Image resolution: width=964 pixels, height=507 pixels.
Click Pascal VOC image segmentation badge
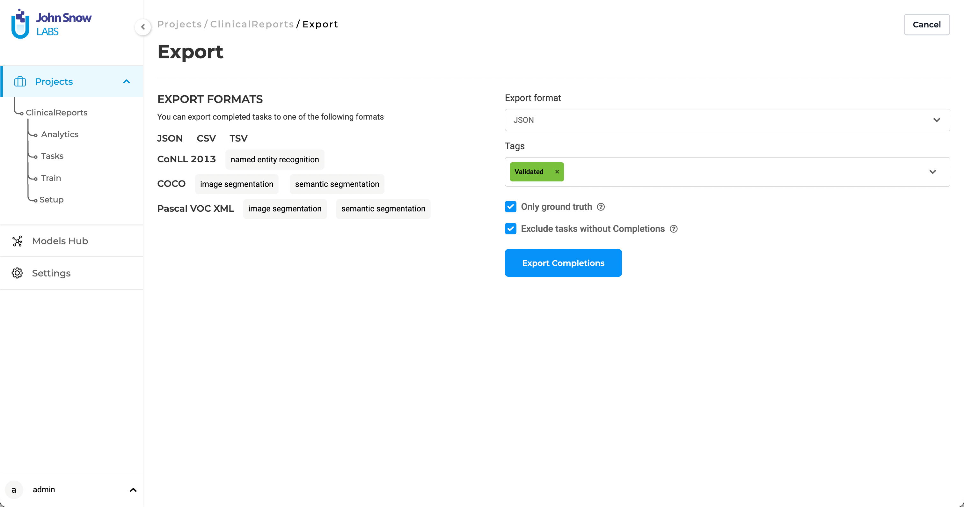285,209
